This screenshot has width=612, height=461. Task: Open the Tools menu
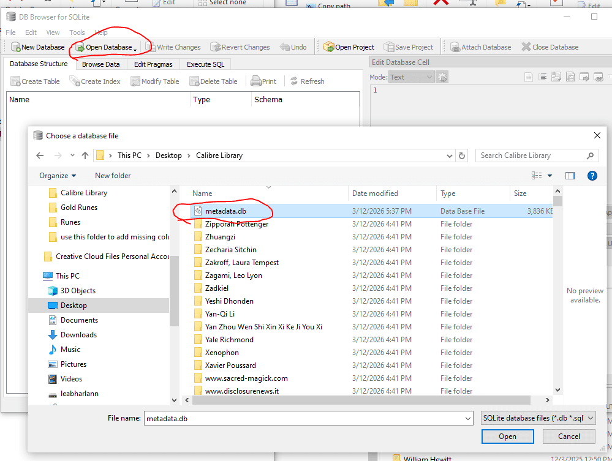[x=77, y=32]
